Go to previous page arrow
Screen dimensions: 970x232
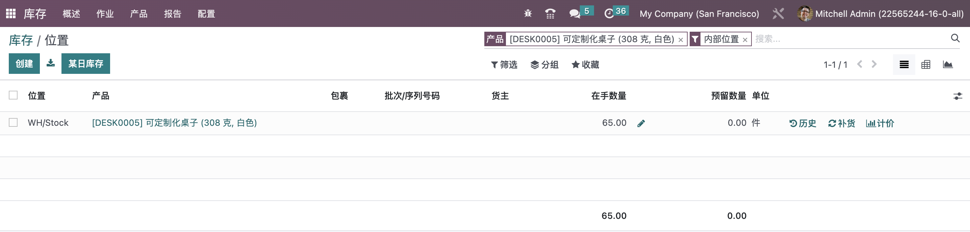coord(860,64)
